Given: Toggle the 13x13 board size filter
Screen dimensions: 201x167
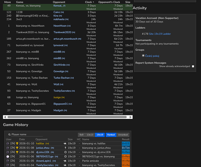Looking at the screenshot, I should [x=90, y=135].
